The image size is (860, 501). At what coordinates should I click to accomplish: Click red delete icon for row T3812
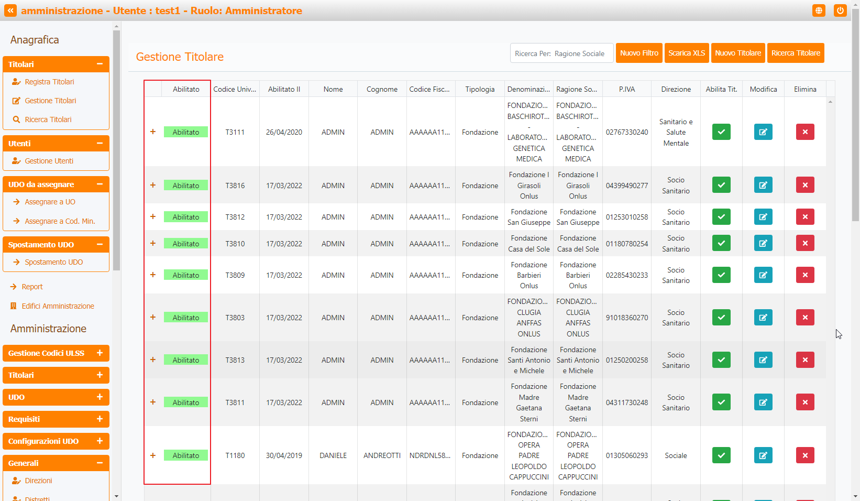click(804, 217)
